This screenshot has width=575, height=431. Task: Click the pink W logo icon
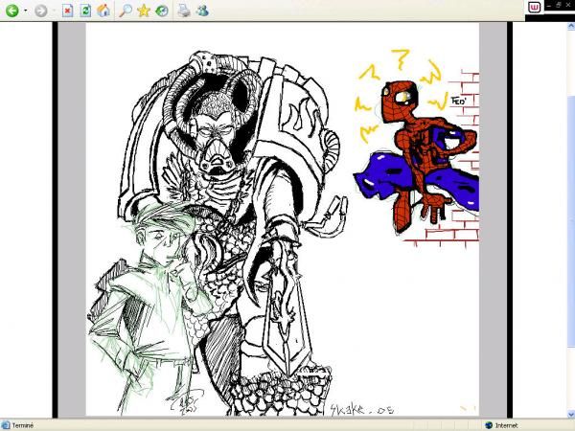pos(535,7)
